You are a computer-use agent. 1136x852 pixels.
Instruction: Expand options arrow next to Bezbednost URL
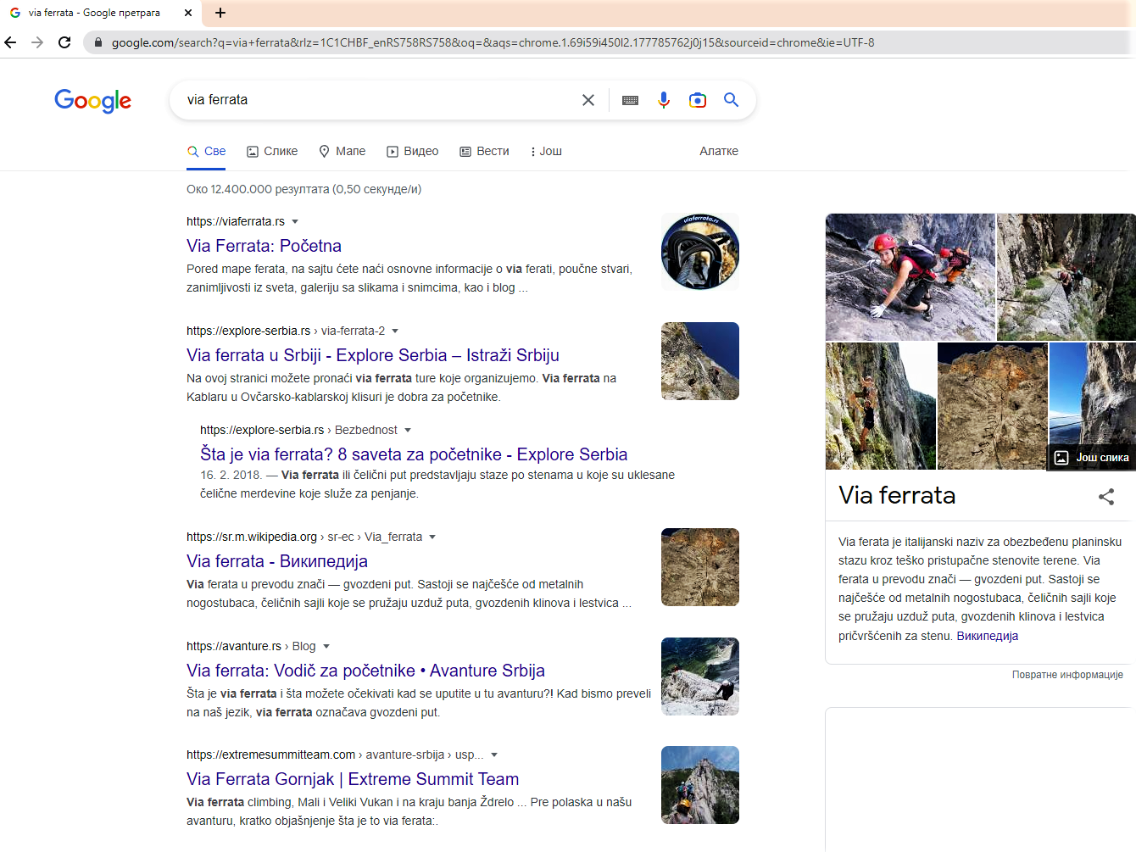[x=408, y=431]
